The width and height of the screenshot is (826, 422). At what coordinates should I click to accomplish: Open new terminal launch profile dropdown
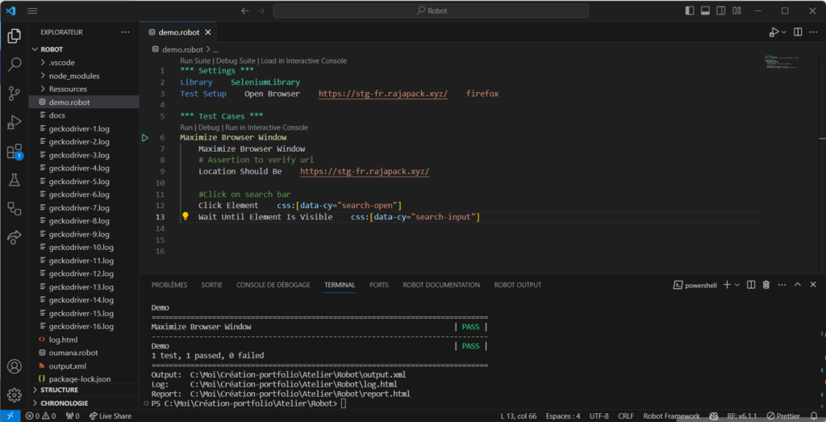pyautogui.click(x=737, y=285)
